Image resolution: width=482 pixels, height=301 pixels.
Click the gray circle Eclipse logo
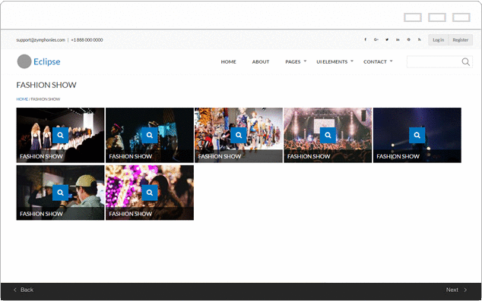(24, 61)
